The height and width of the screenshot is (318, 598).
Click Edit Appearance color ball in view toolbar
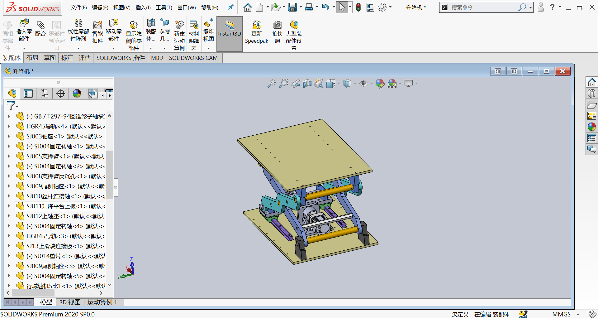(380, 84)
